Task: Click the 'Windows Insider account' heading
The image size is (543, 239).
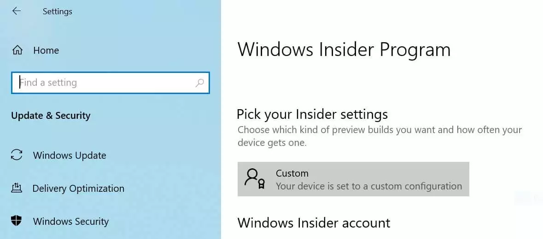Action: click(314, 223)
